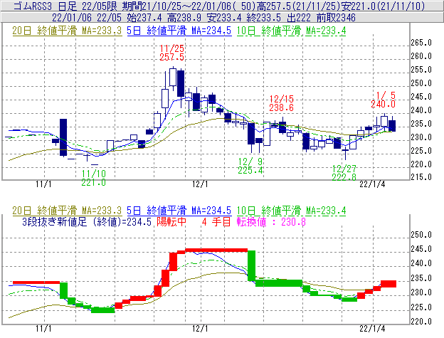Click the magenta 転換値 : 230.8 text

[271, 221]
